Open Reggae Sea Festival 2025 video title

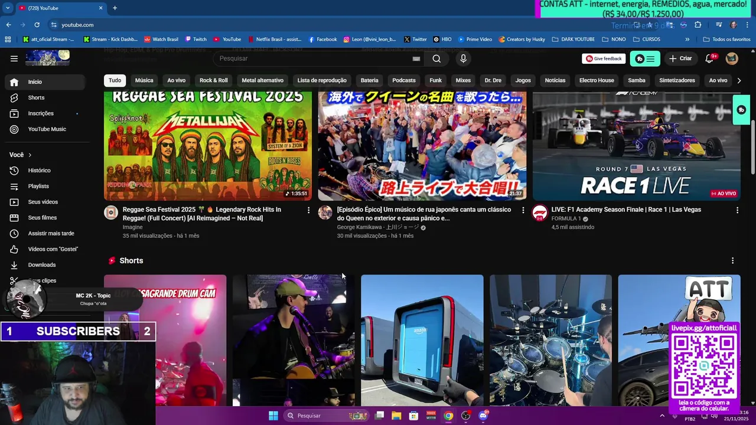tap(202, 214)
